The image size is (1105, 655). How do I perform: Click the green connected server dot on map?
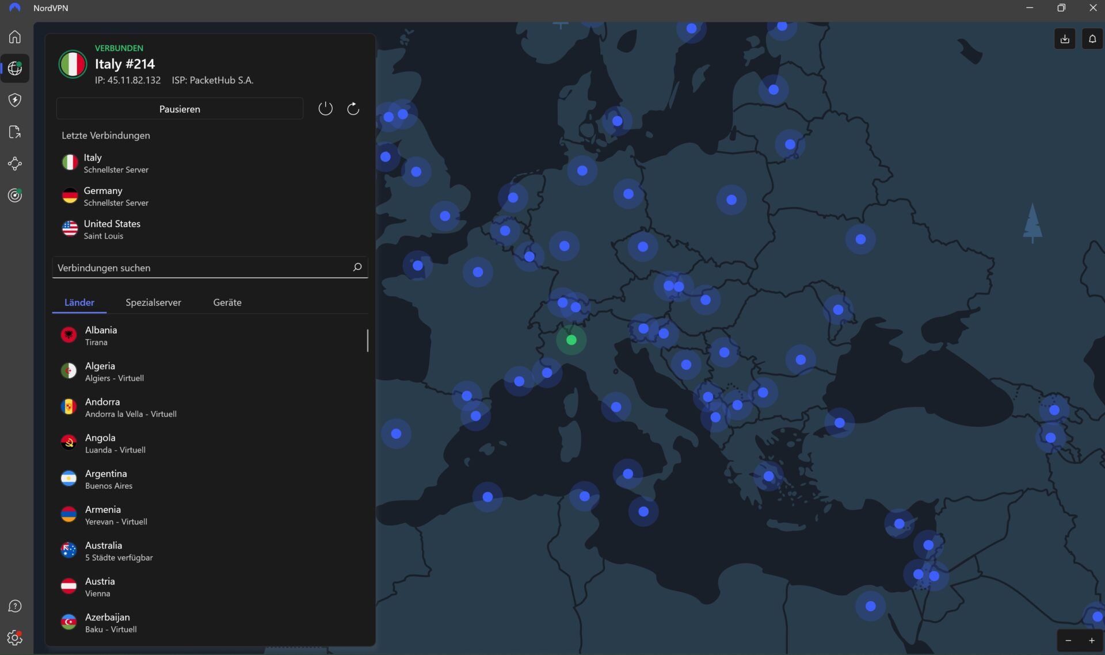click(571, 340)
